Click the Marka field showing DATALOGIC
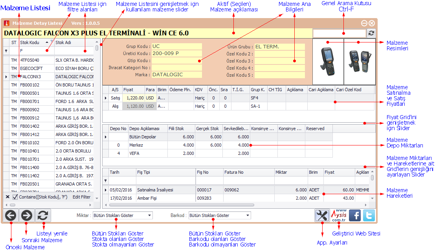Image resolution: width=435 pixels, height=250 pixels. point(177,74)
